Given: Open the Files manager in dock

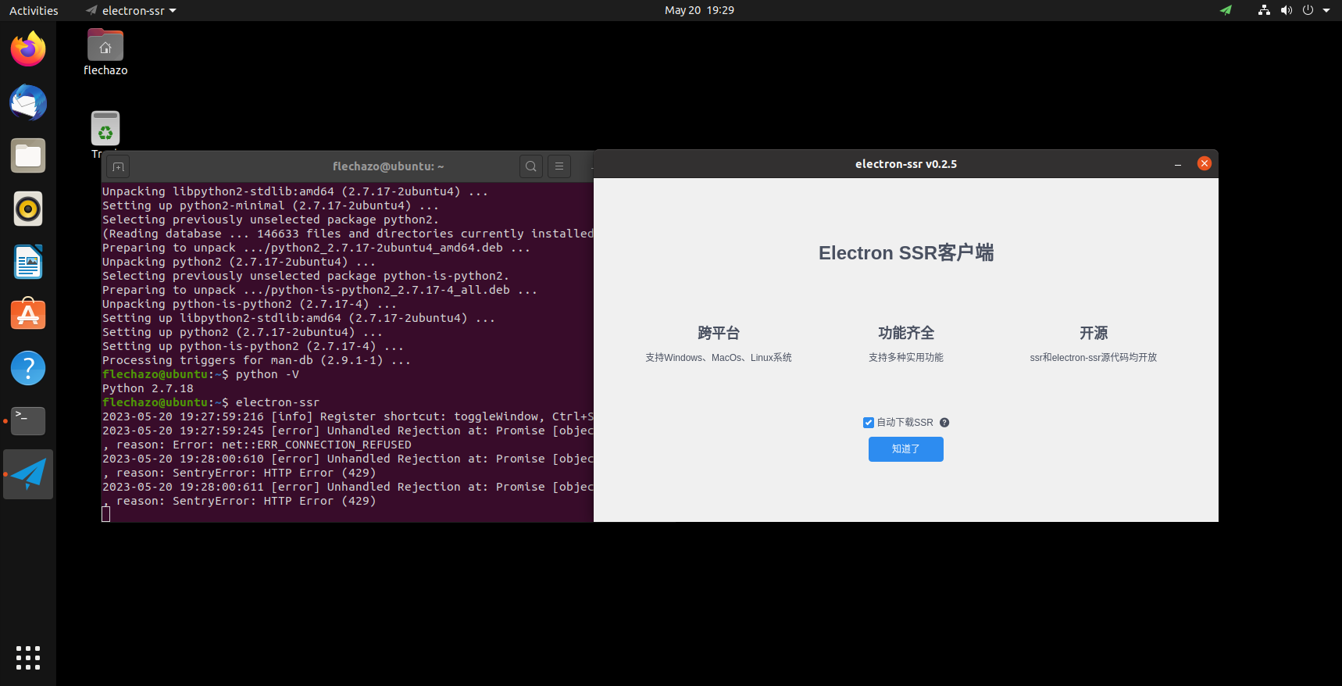Looking at the screenshot, I should (x=28, y=156).
